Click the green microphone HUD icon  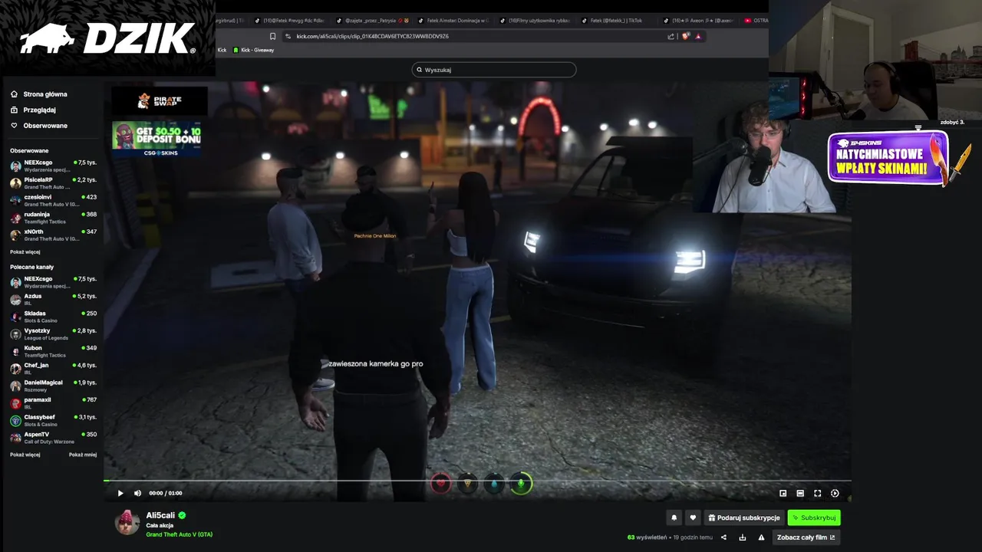tap(521, 483)
